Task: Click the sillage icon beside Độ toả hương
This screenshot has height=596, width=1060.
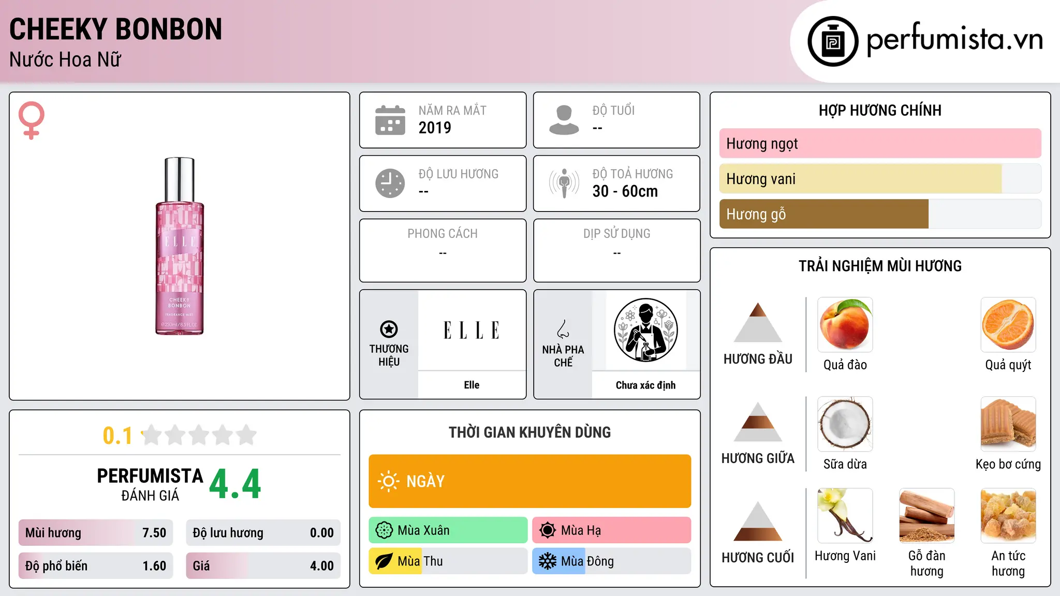Action: pyautogui.click(x=564, y=183)
